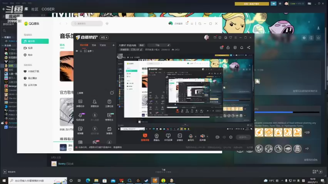Viewport: 328px width, 184px height.
Task: Click the pencil icon on stream category field
Action: 141,49
